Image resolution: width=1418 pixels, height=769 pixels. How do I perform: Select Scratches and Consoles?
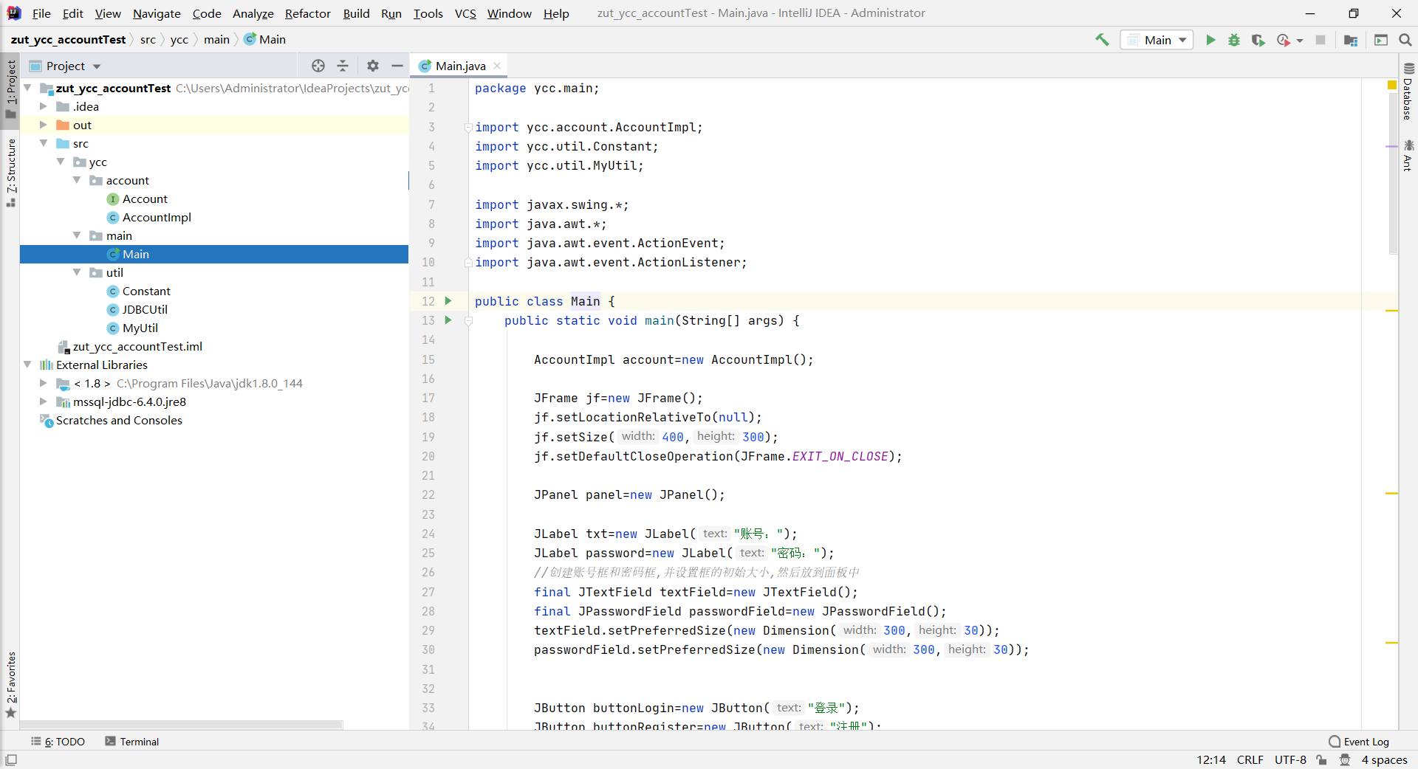click(119, 420)
